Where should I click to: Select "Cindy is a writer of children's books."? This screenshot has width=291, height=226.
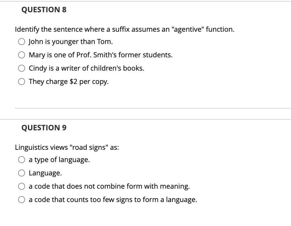(x=21, y=68)
